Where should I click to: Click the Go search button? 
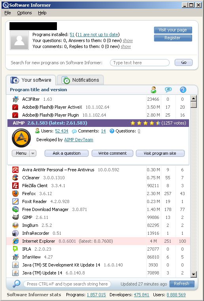pyautogui.click(x=183, y=62)
